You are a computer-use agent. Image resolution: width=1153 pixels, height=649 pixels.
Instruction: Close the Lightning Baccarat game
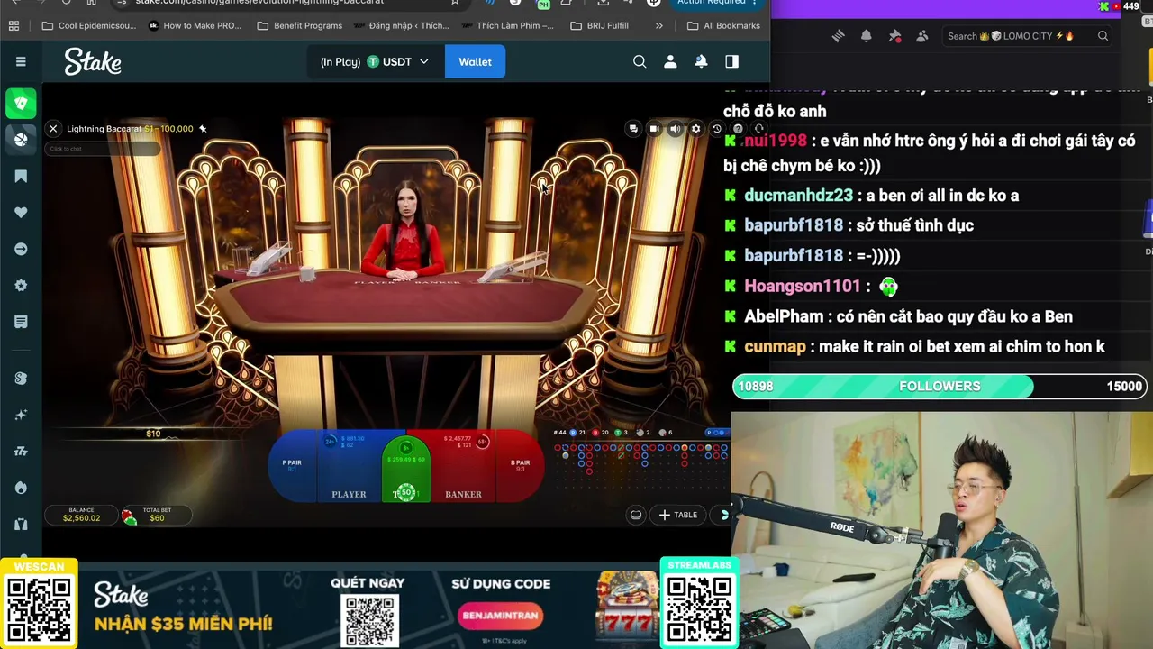click(53, 129)
